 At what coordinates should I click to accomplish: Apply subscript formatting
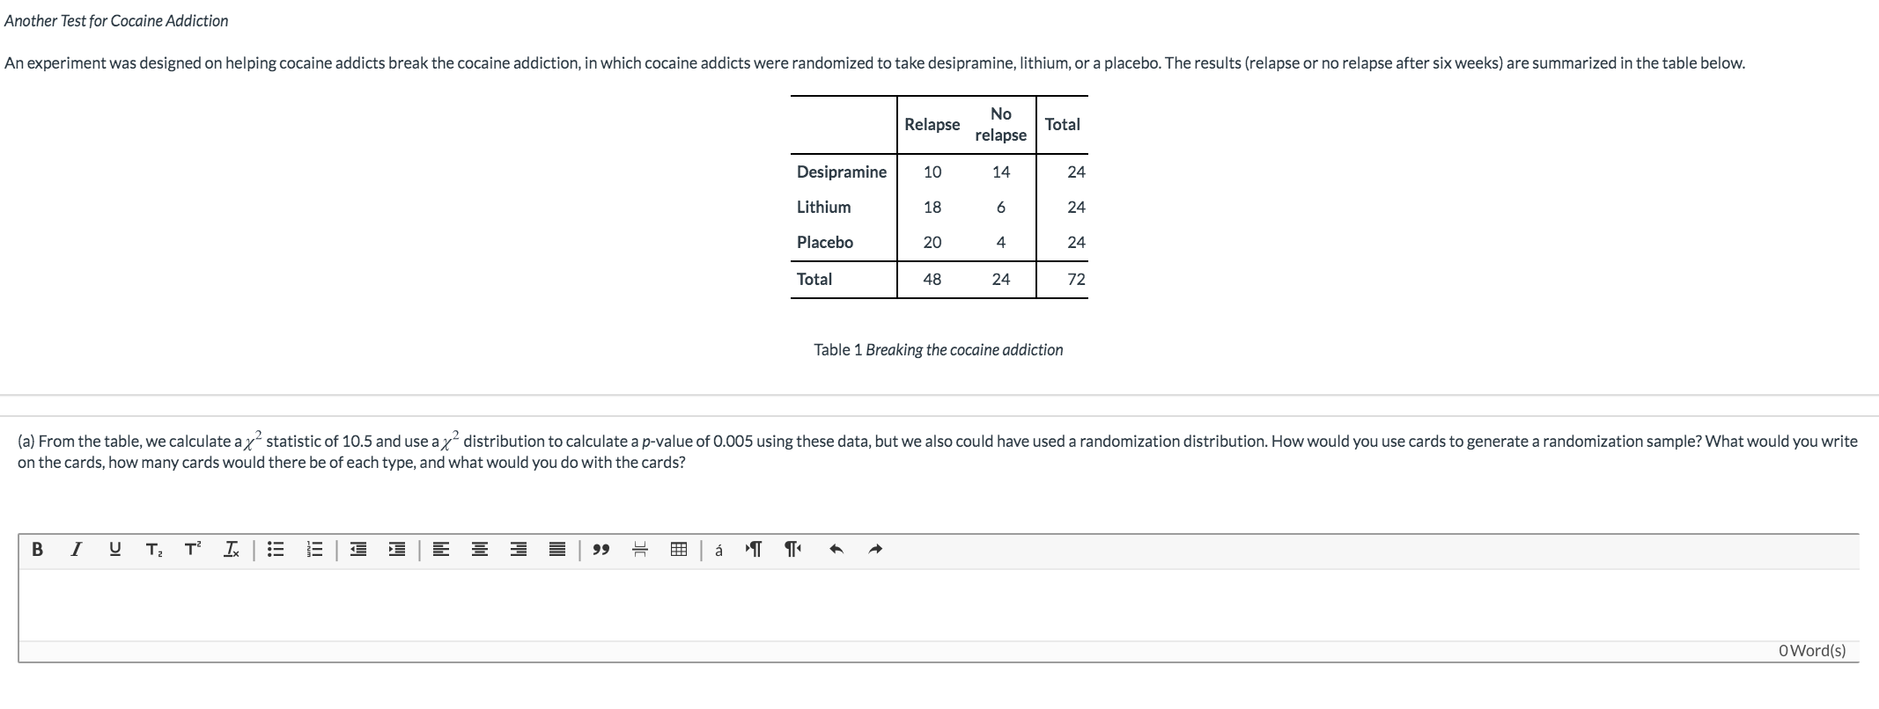[x=154, y=550]
